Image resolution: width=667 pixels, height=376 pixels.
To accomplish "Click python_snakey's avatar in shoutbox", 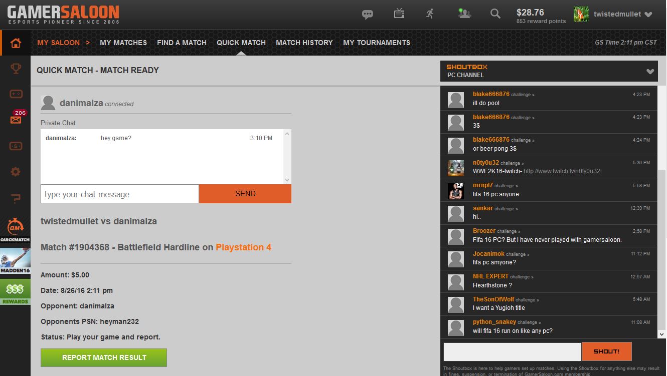I will coord(456,327).
